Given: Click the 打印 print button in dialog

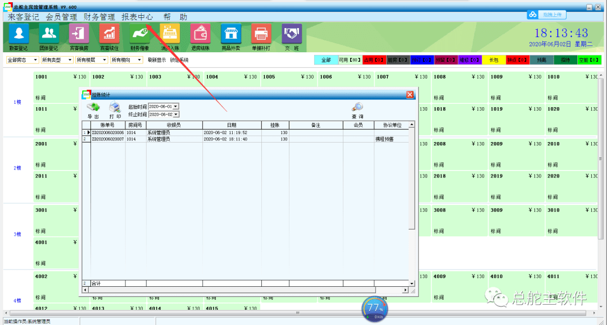Looking at the screenshot, I should click(x=115, y=110).
